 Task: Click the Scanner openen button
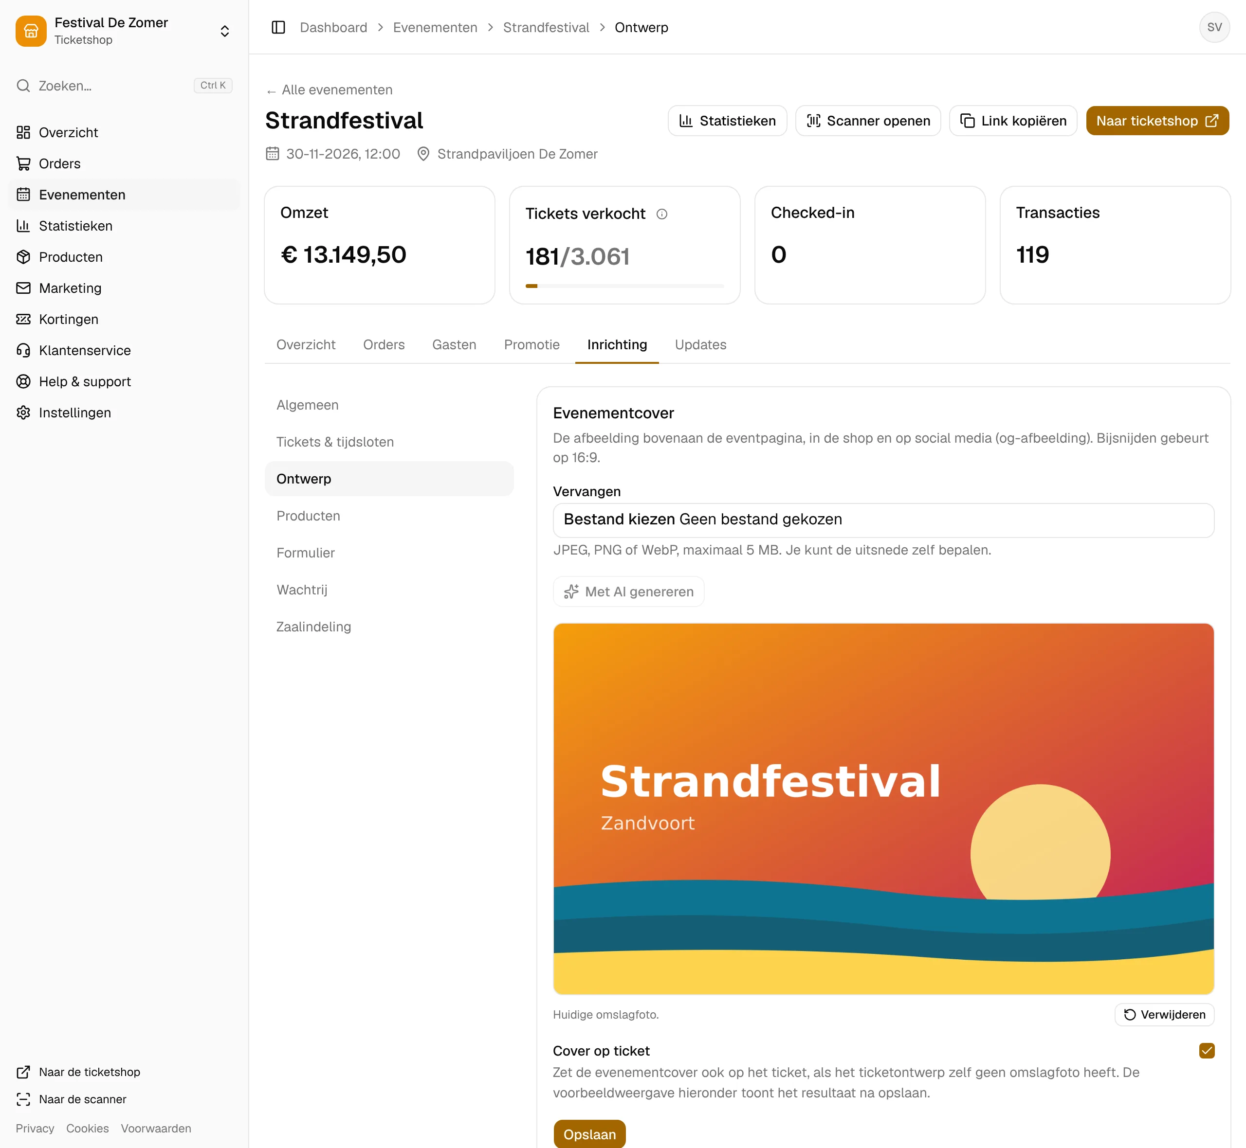pyautogui.click(x=868, y=121)
